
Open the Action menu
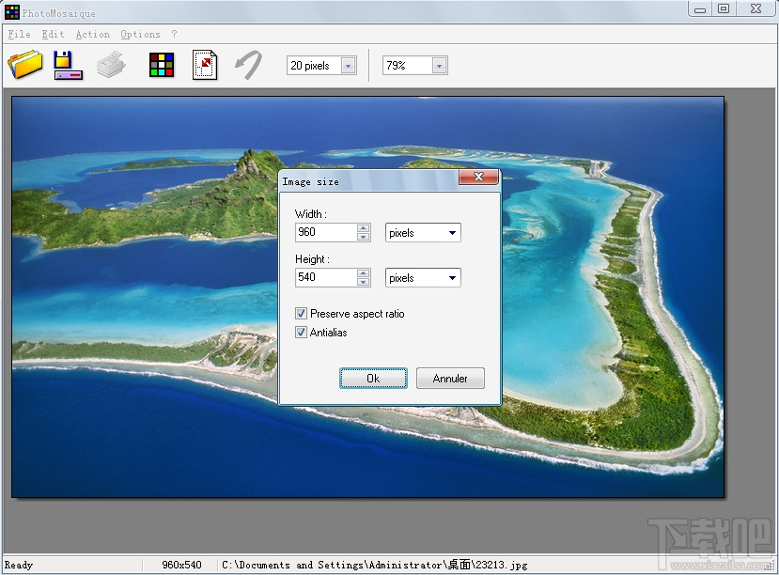[x=92, y=35]
